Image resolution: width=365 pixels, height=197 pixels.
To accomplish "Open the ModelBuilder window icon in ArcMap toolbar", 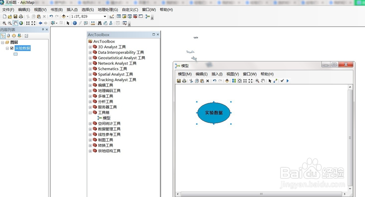I will click(147, 16).
